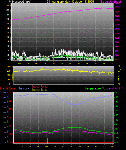The image size is (126, 150).
Task: Click the Windspeed (m/s) axis label
Action: point(20,2)
